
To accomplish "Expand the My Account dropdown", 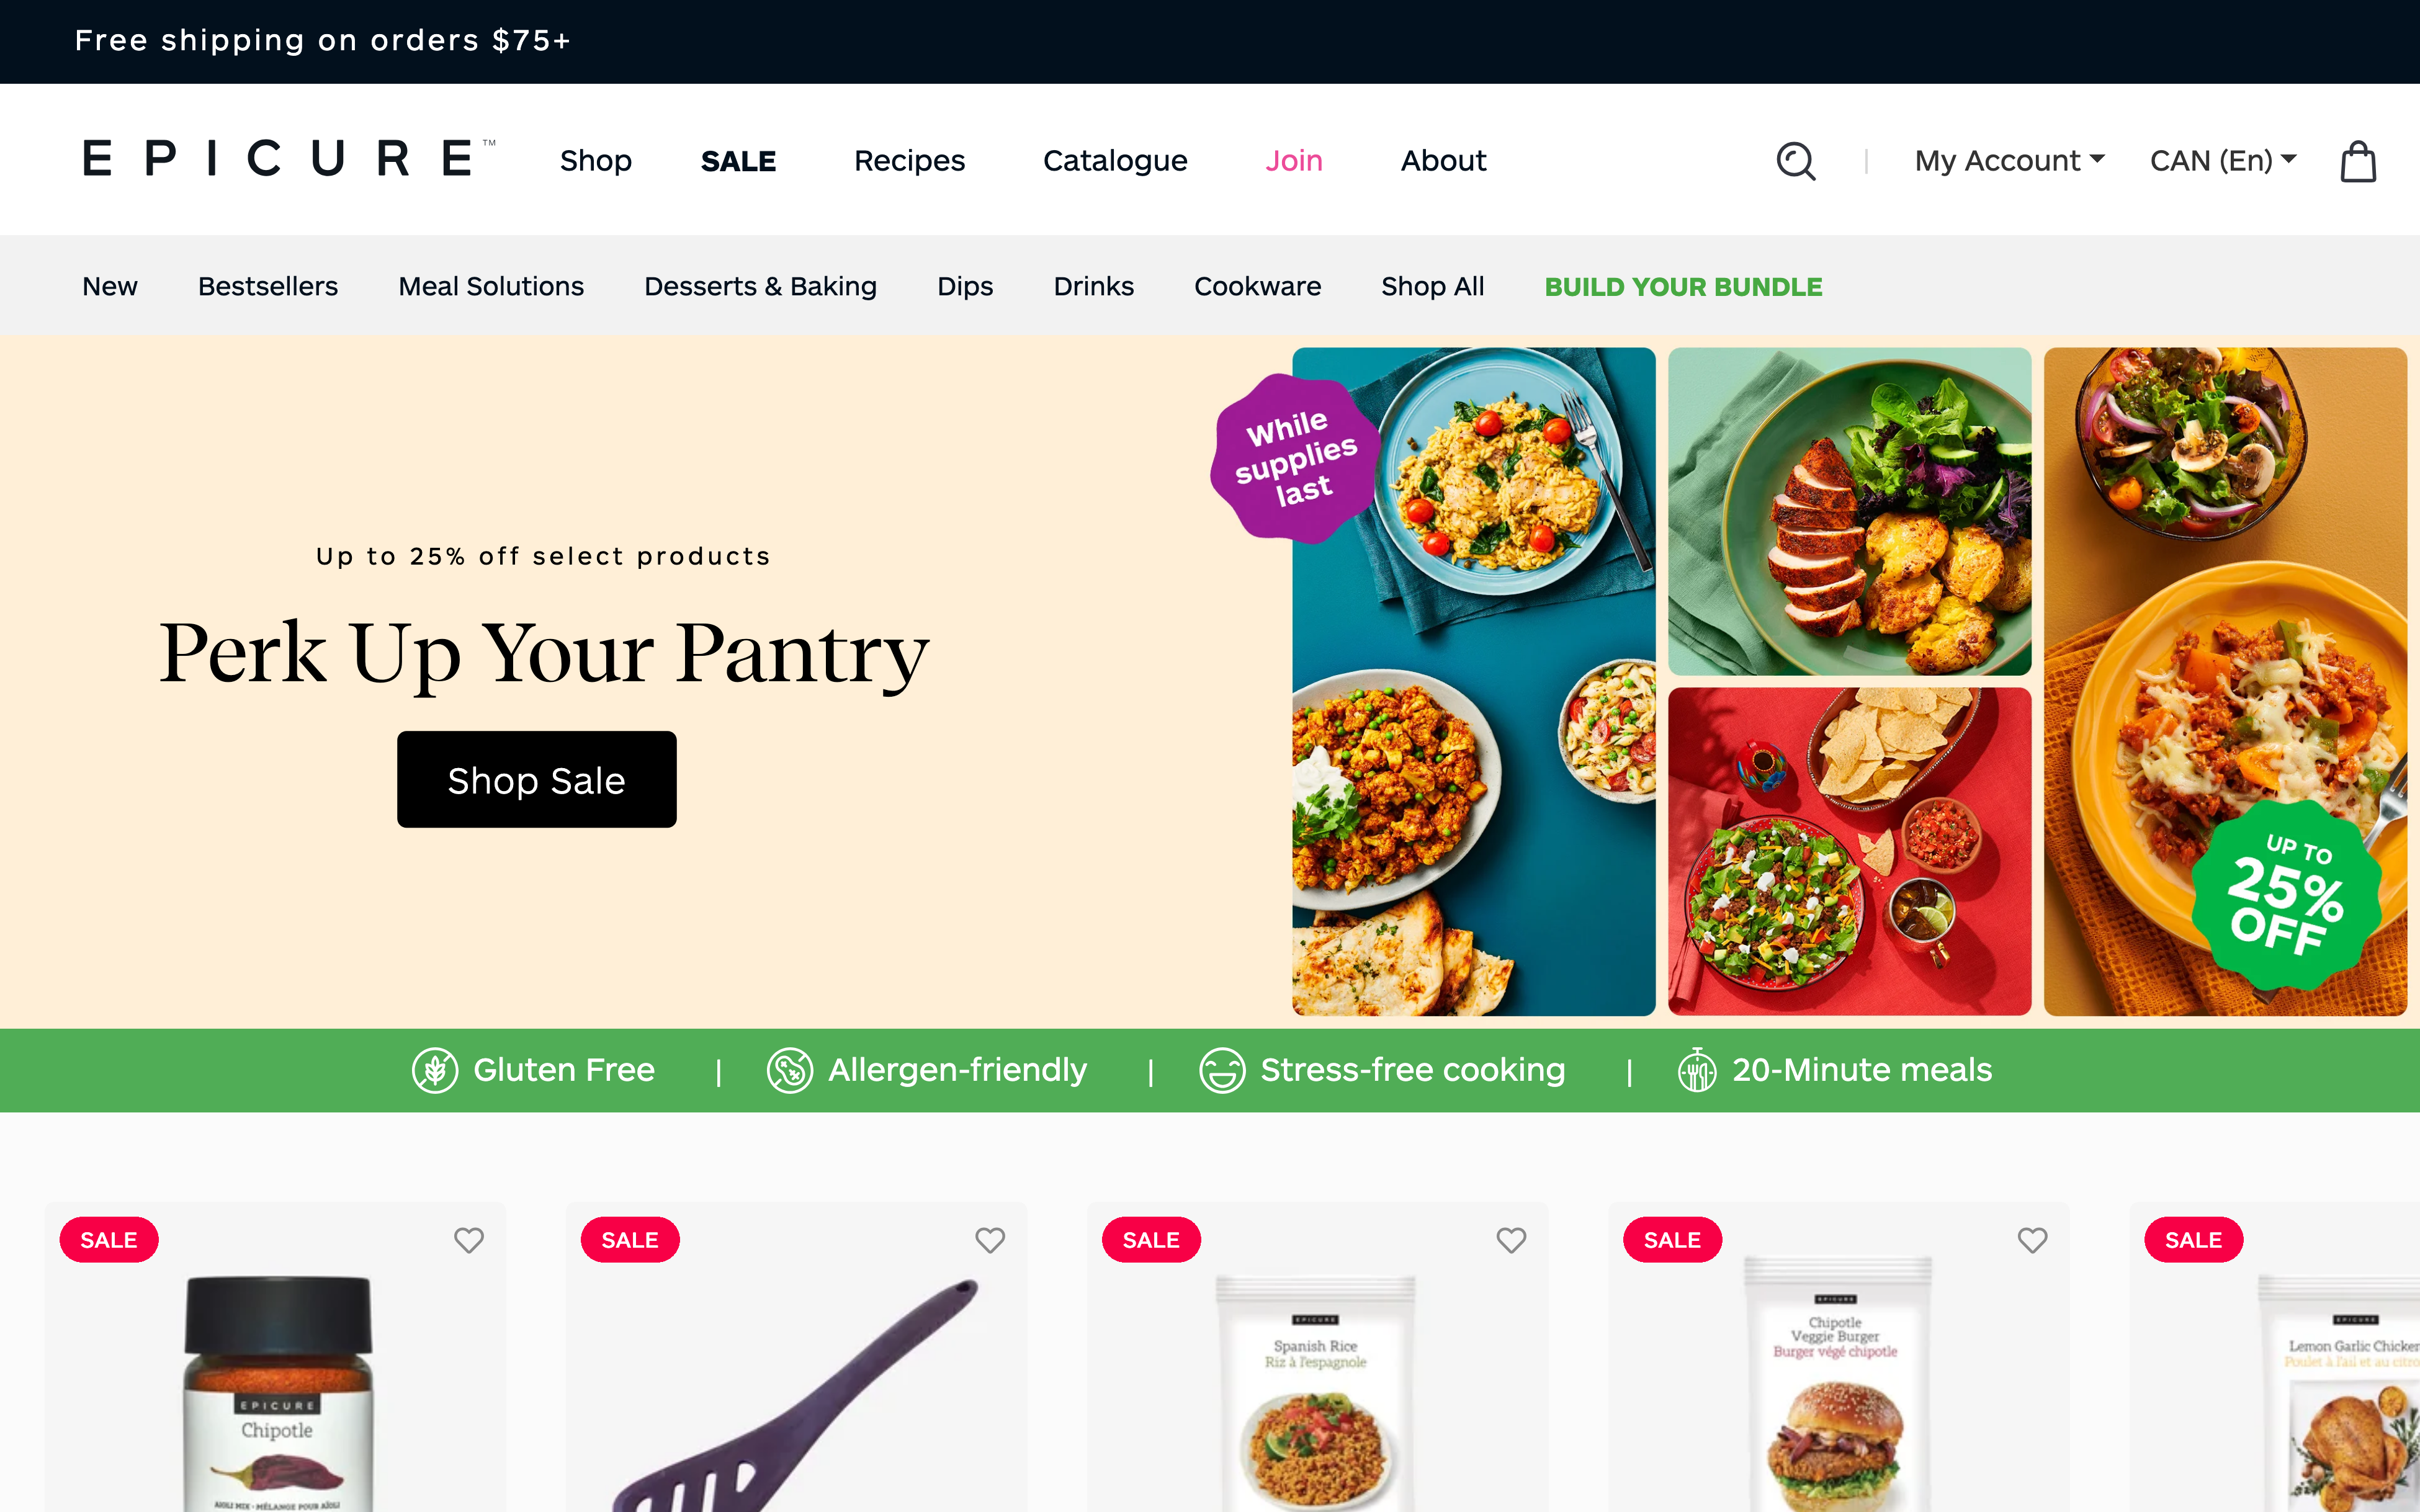I will pyautogui.click(x=2010, y=160).
